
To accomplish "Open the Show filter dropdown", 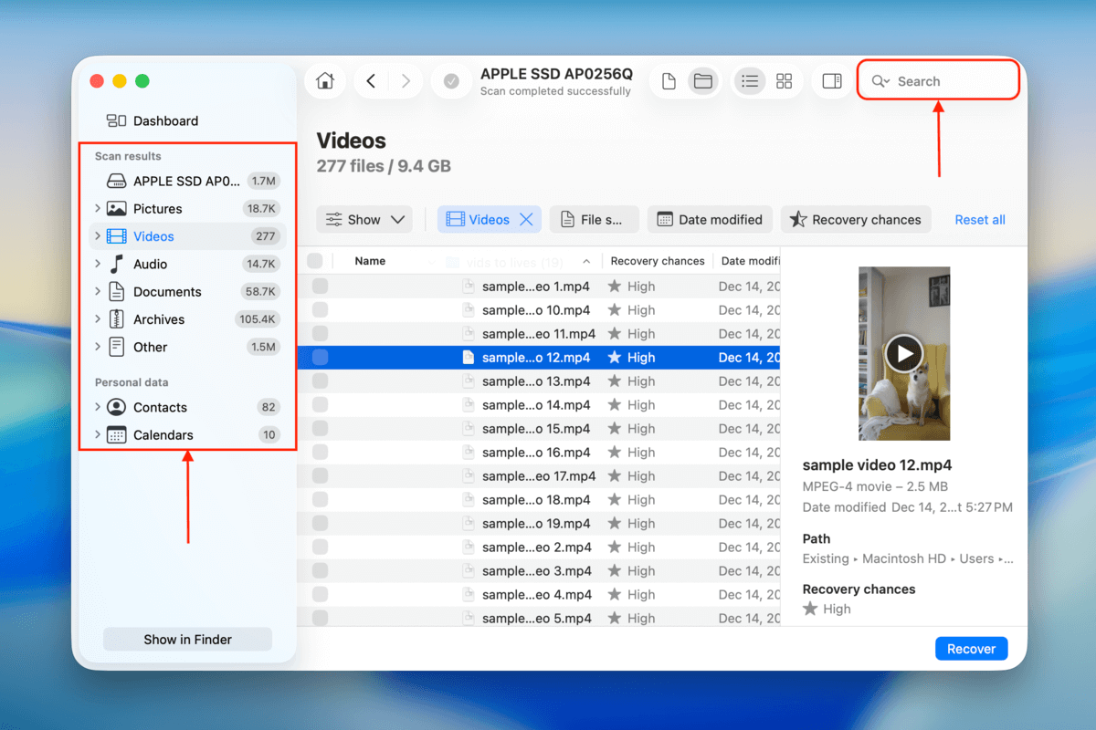I will (x=364, y=219).
